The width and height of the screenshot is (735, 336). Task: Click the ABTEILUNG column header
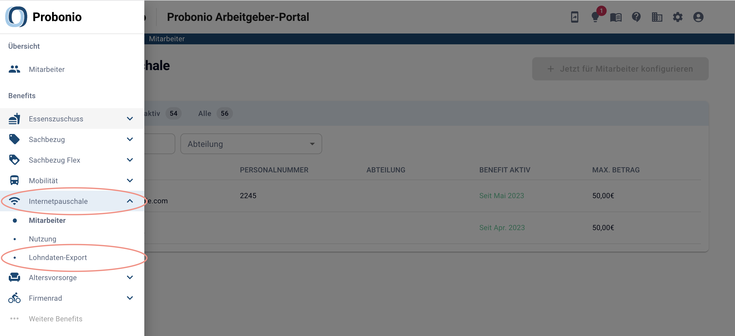(386, 170)
